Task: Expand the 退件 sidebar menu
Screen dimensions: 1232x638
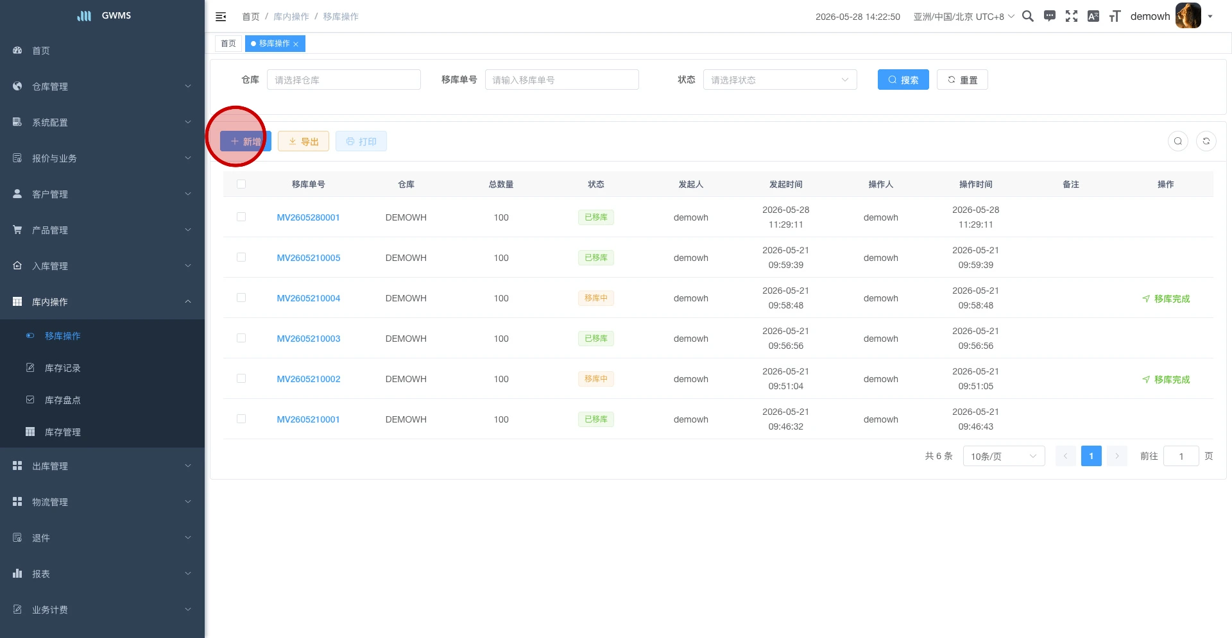Action: (x=103, y=537)
